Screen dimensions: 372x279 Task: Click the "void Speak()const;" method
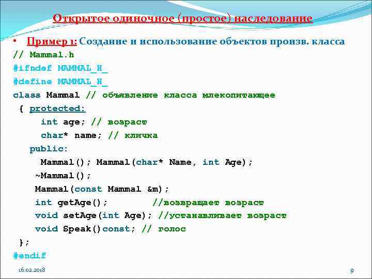[85, 229]
